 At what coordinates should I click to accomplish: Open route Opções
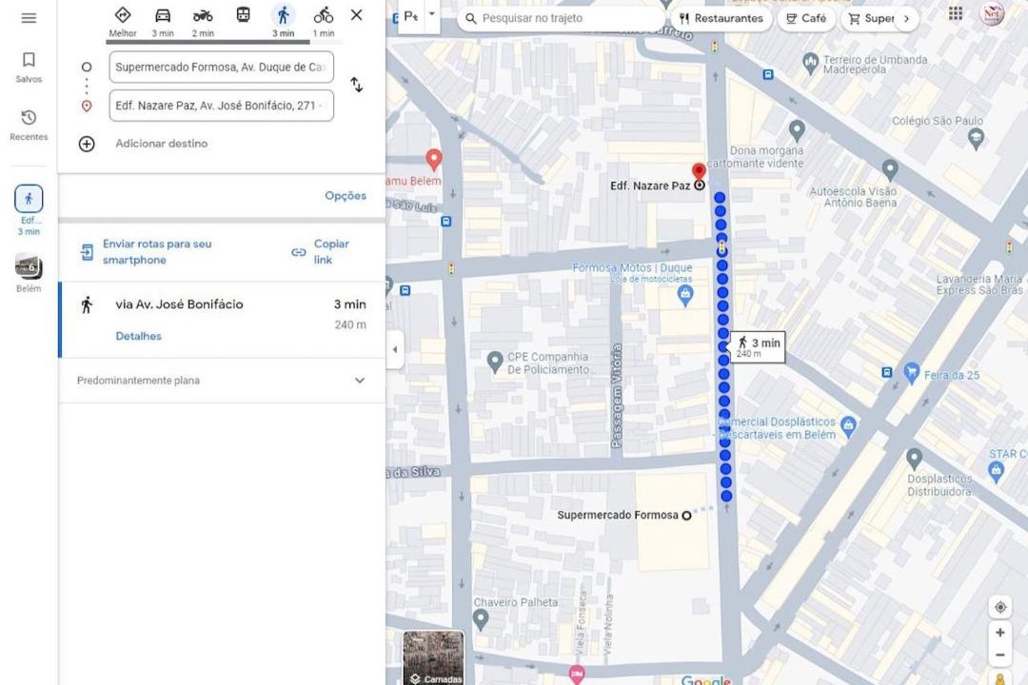coord(346,195)
